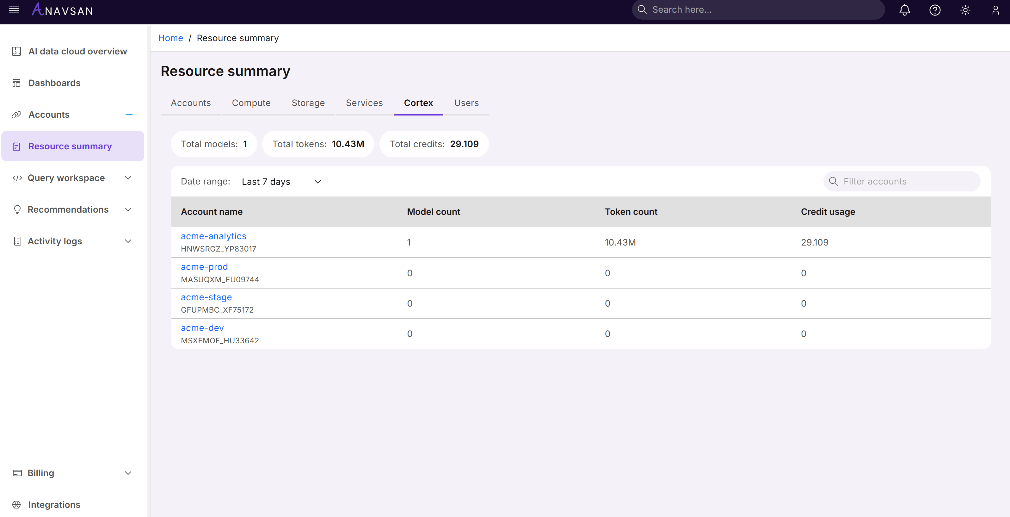Viewport: 1010px width, 517px height.
Task: Toggle the light/dark theme sun icon
Action: point(965,10)
